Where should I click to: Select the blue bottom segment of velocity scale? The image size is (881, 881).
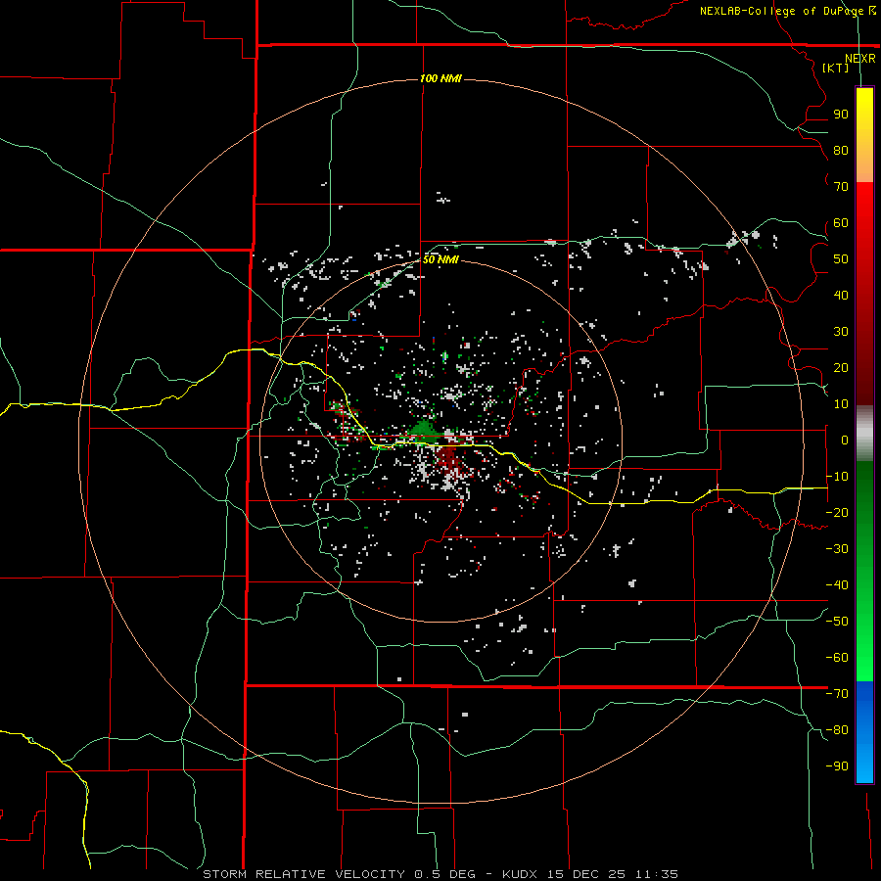click(864, 731)
